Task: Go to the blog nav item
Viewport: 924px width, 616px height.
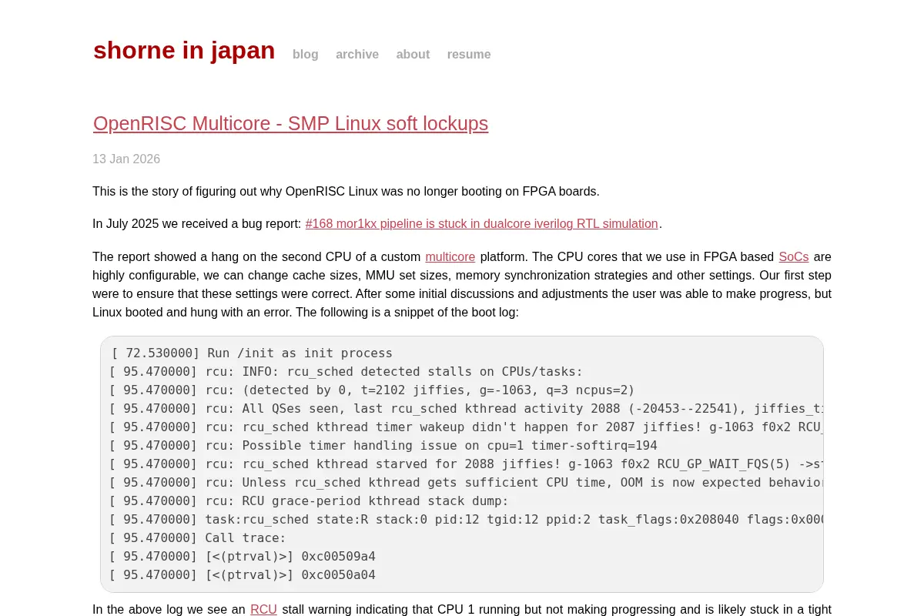Action: click(306, 55)
